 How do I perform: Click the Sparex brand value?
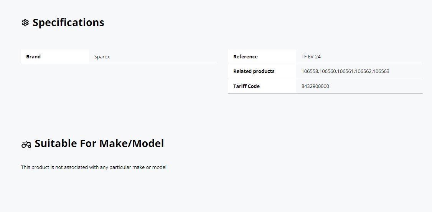point(102,57)
